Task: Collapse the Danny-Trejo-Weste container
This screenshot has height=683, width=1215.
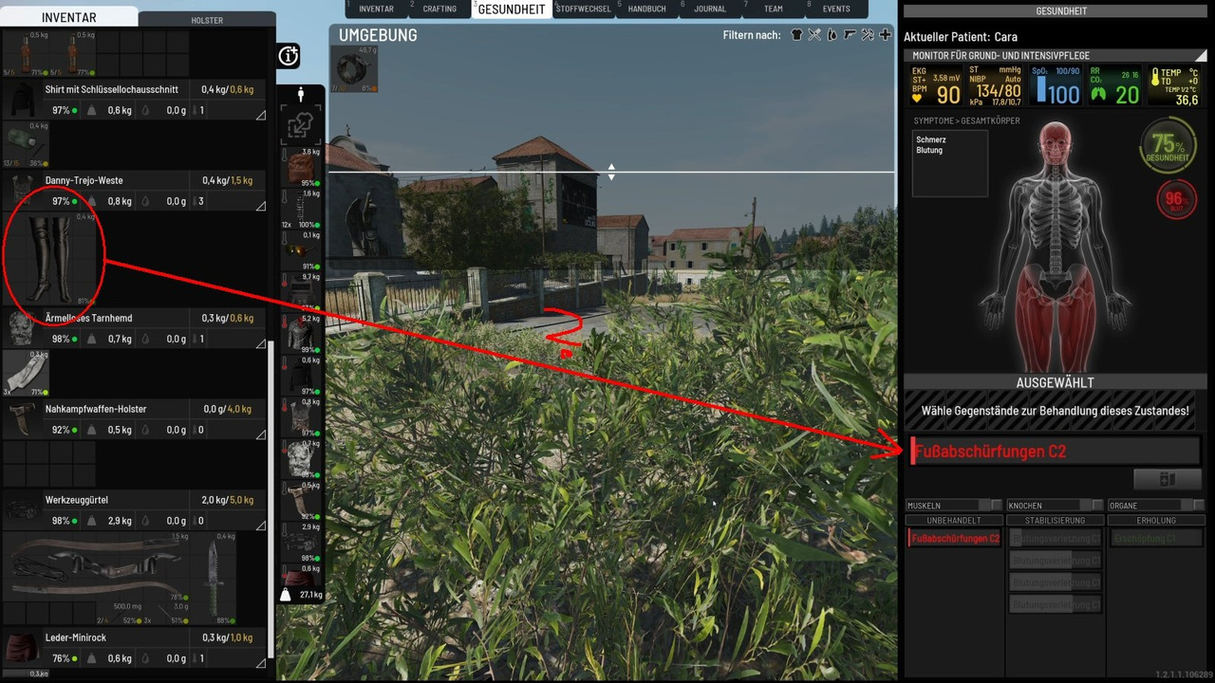Action: point(260,206)
